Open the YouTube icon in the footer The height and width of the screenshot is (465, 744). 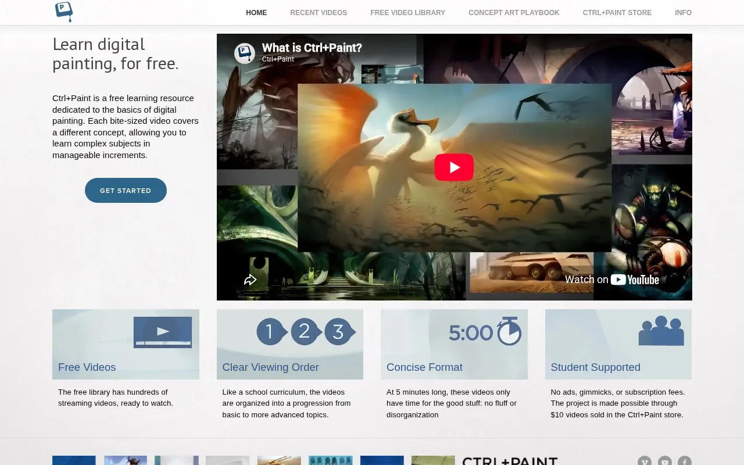[x=664, y=461]
